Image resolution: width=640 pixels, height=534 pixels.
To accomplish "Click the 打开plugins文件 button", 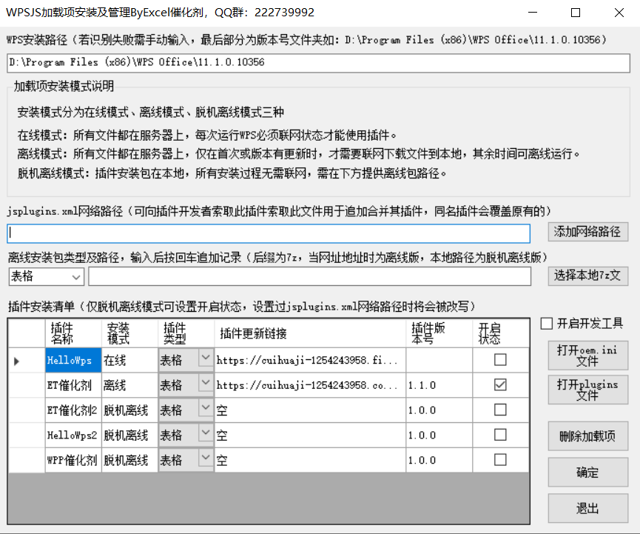I will click(587, 390).
